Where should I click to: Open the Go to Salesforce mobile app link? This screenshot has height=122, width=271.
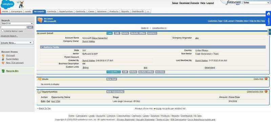click(x=202, y=120)
